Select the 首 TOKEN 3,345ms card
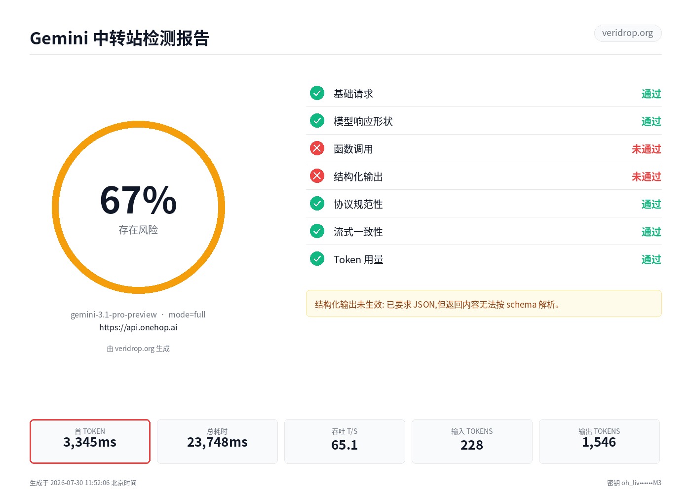The image size is (691, 493). pyautogui.click(x=90, y=441)
